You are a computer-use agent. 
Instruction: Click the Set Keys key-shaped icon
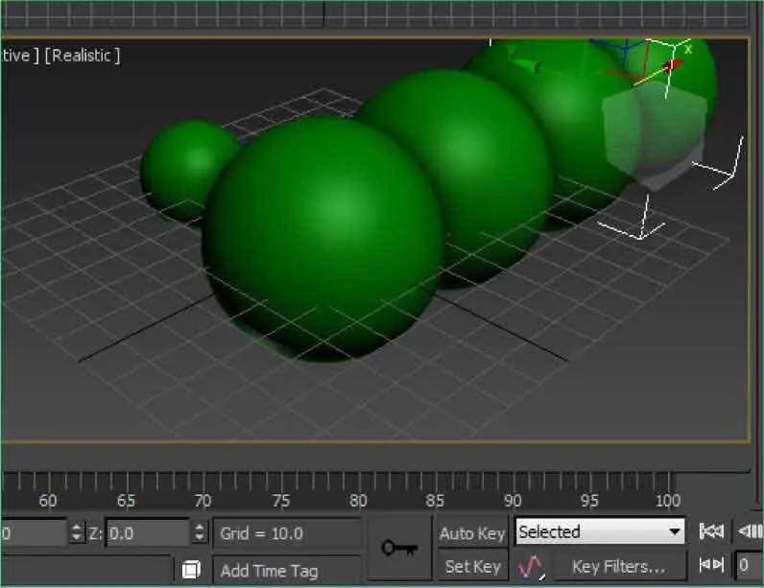pos(399,549)
